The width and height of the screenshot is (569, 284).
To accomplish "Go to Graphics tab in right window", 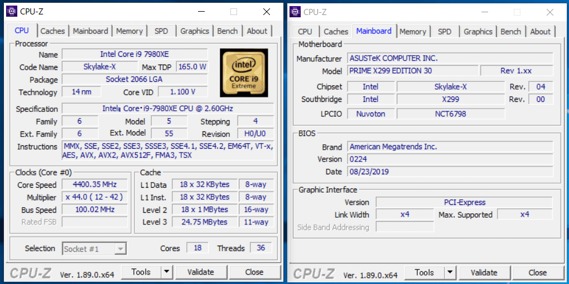I will (x=478, y=32).
